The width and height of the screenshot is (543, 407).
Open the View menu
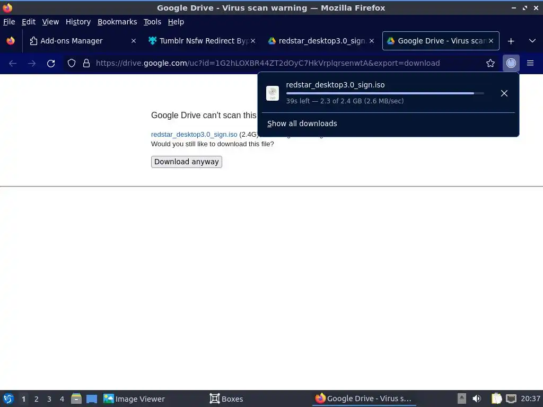50,22
